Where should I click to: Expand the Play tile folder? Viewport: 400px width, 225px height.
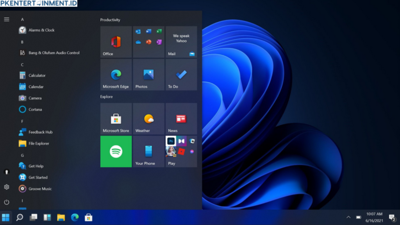click(181, 152)
